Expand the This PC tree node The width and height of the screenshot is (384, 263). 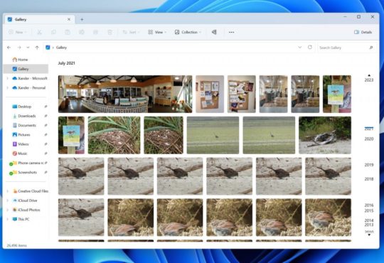(8, 219)
